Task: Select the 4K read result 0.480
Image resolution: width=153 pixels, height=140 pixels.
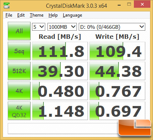Action: (x=60, y=91)
